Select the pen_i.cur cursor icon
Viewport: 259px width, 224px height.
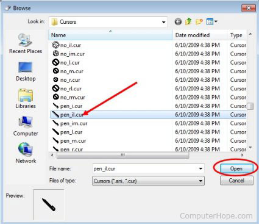tap(55, 106)
